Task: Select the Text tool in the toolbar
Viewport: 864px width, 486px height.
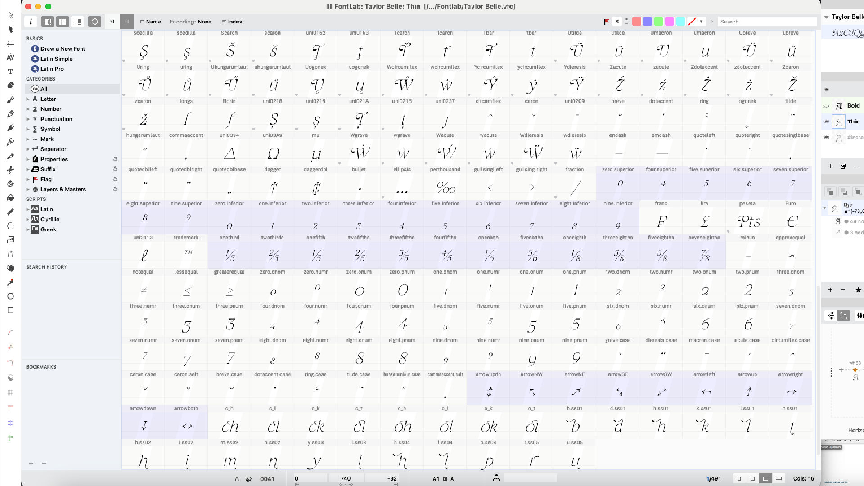Action: pyautogui.click(x=10, y=72)
